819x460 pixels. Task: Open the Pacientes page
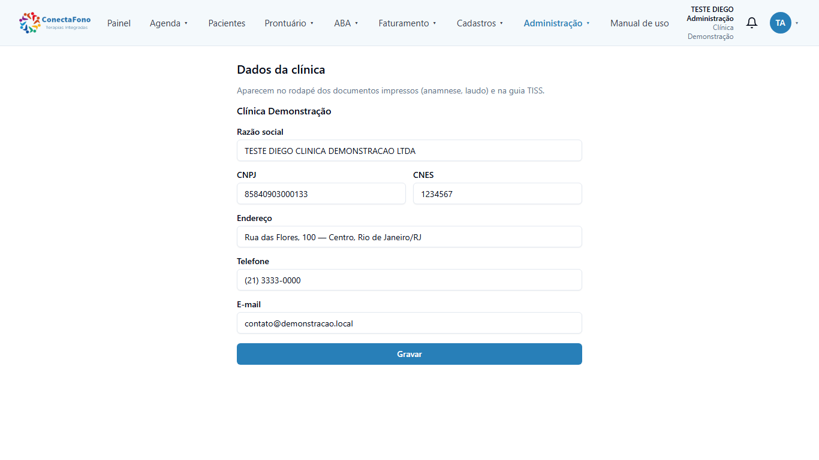[227, 23]
